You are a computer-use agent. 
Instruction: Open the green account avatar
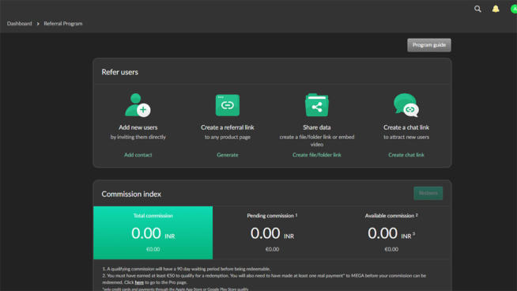point(514,9)
